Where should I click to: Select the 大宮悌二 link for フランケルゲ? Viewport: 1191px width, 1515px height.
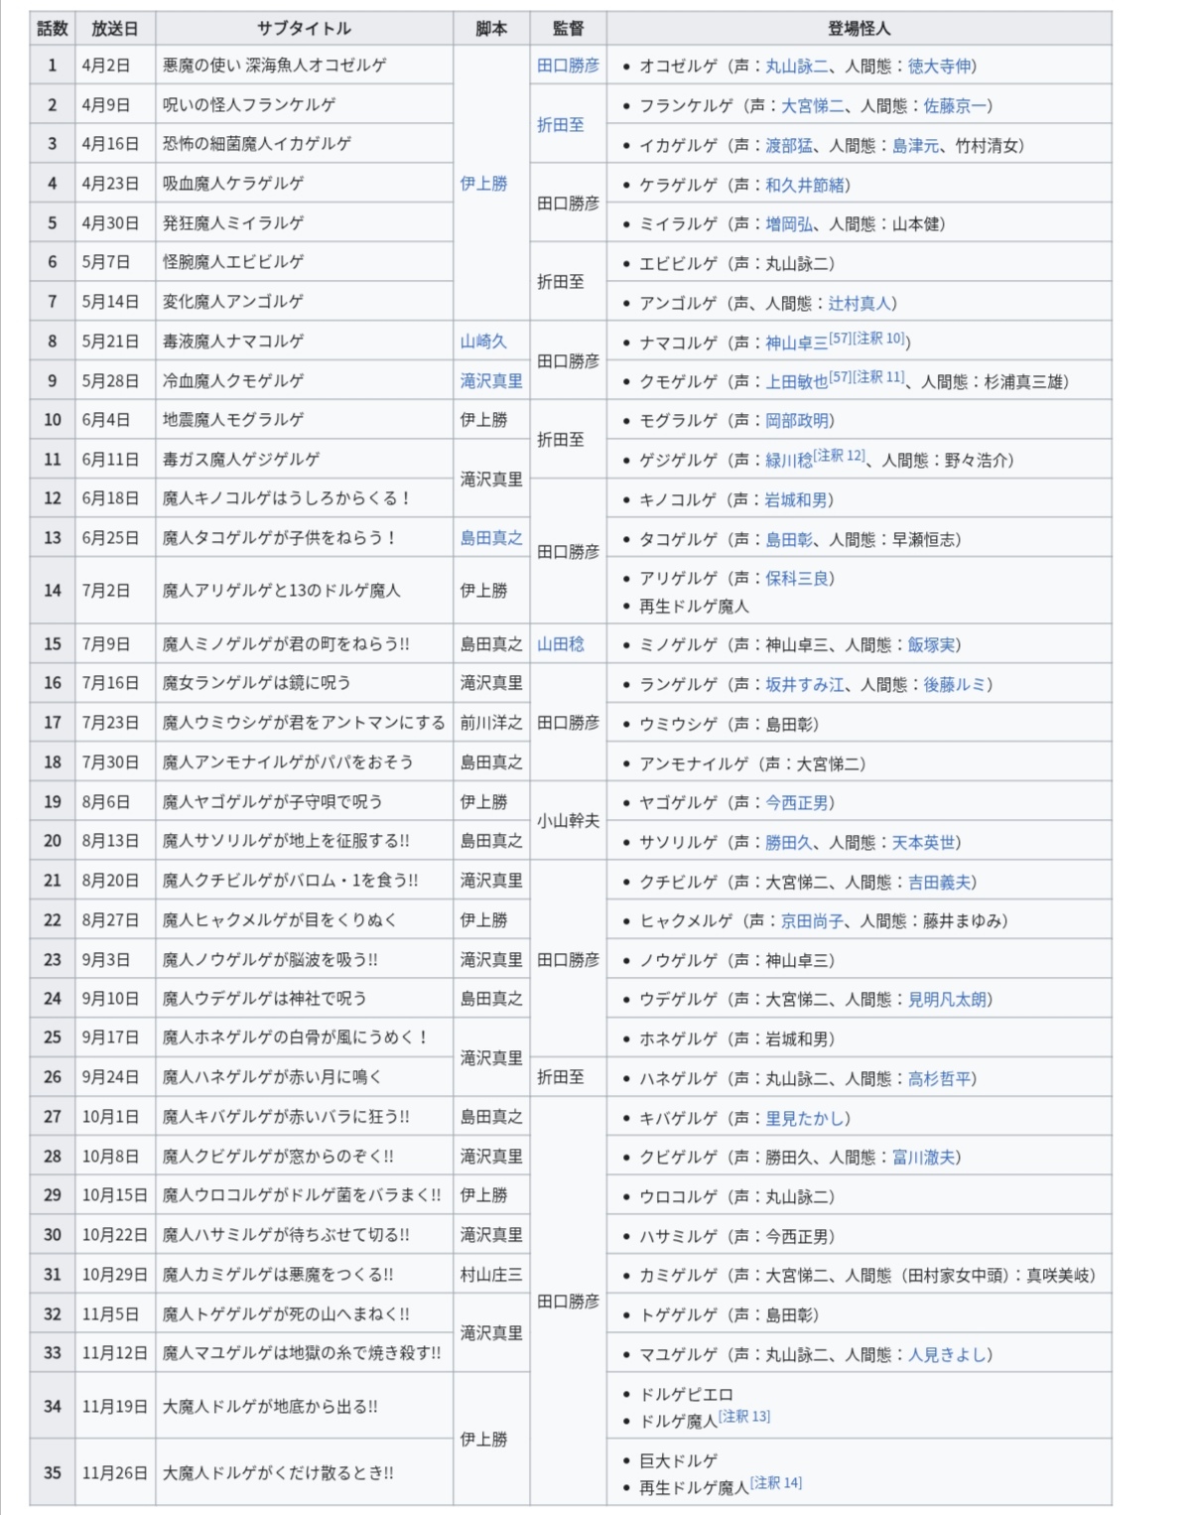812,106
